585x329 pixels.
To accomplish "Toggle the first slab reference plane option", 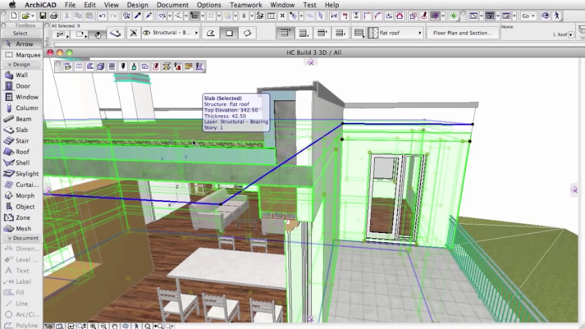I will (285, 33).
